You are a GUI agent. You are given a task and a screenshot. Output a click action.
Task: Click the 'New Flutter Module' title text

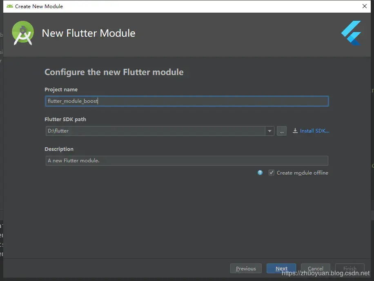(x=89, y=33)
